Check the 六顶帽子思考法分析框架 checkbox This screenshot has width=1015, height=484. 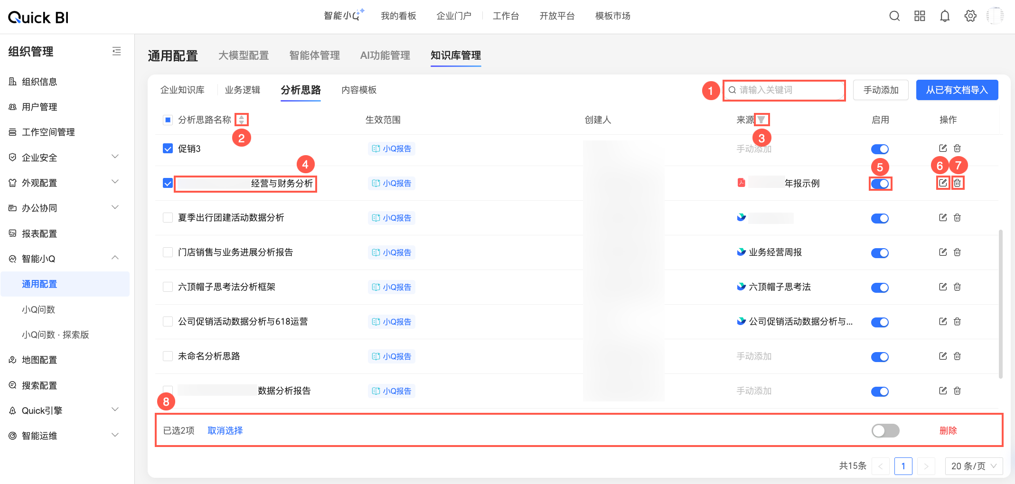[x=168, y=287]
